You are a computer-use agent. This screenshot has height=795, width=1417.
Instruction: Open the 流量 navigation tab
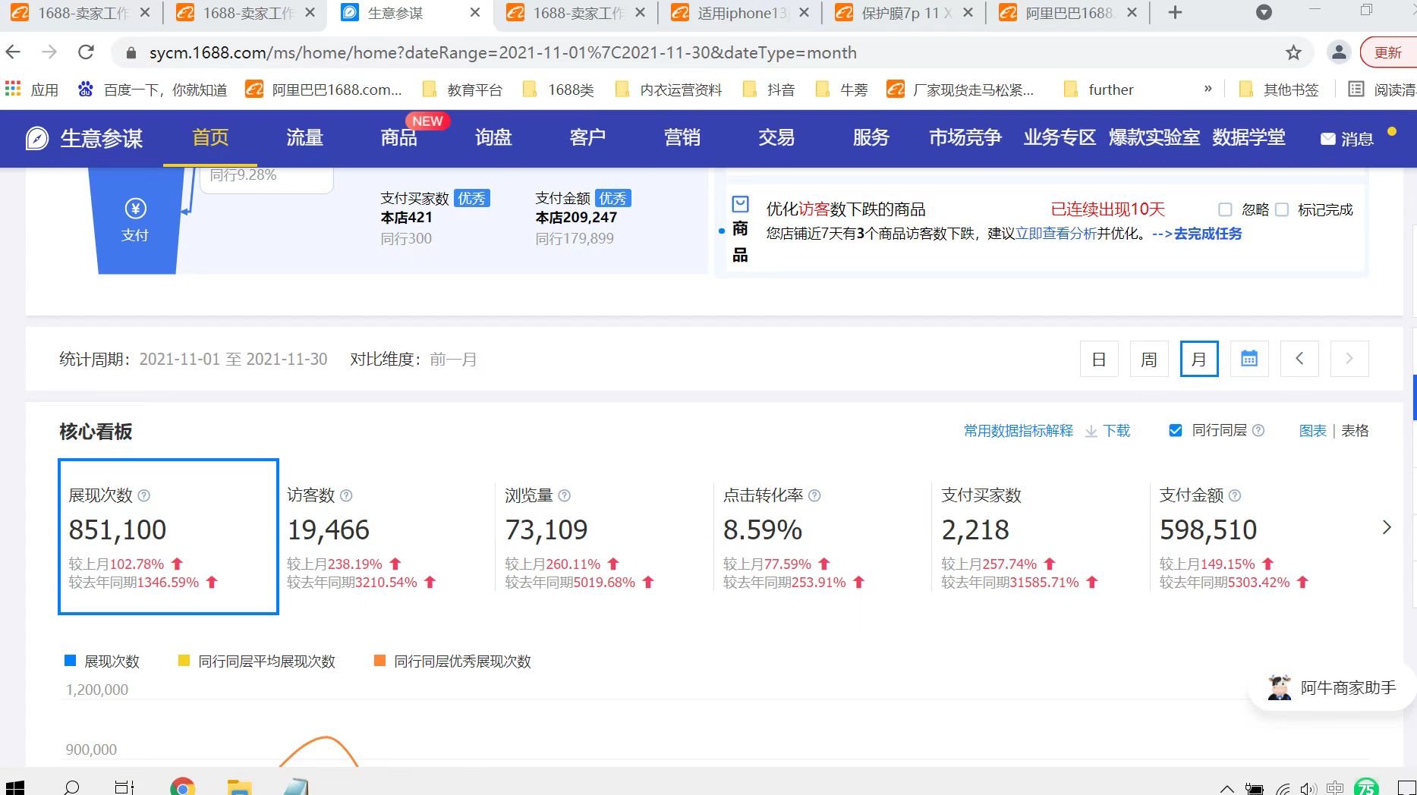click(304, 137)
